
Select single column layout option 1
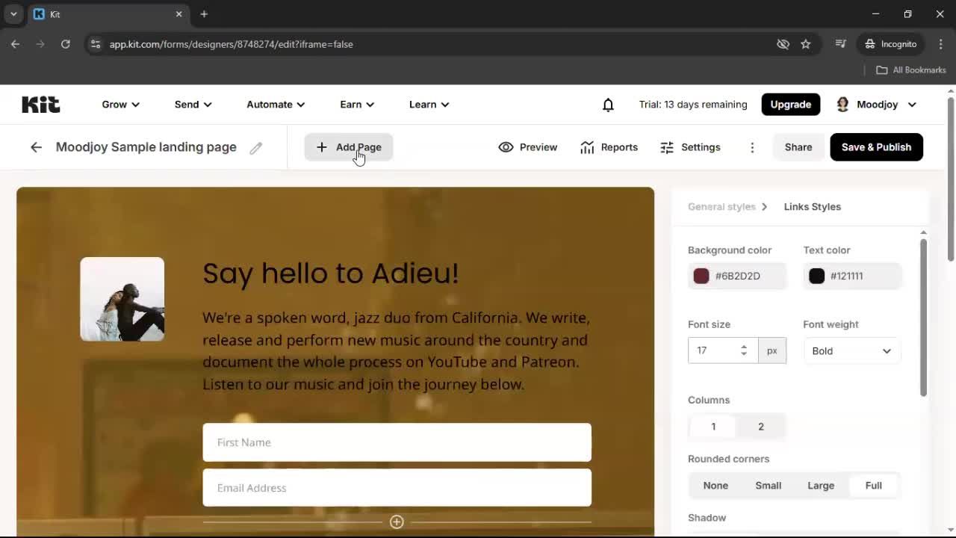pos(713,427)
